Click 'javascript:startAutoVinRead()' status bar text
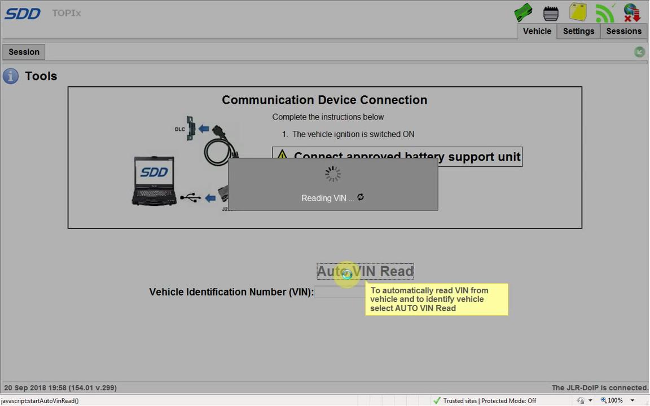Image resolution: width=650 pixels, height=406 pixels. click(x=40, y=400)
